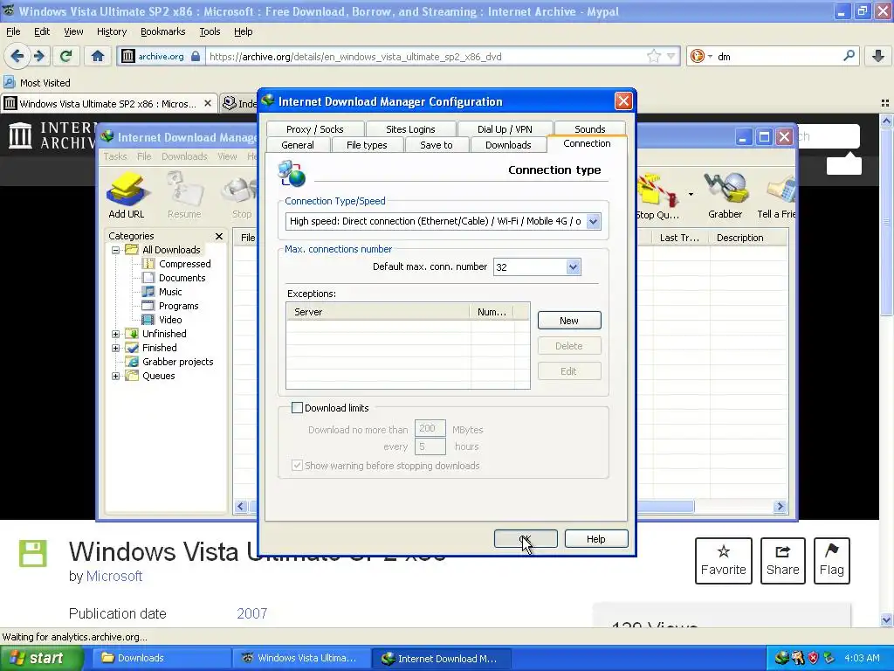The image size is (894, 671).
Task: Bookmark page with star icon in address bar
Action: pos(653,56)
